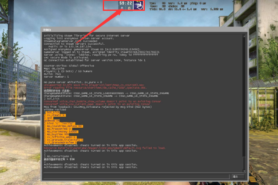The width and height of the screenshot is (278, 185).
Task: Click the left team score in the scoreboard
Action: coord(122,8)
